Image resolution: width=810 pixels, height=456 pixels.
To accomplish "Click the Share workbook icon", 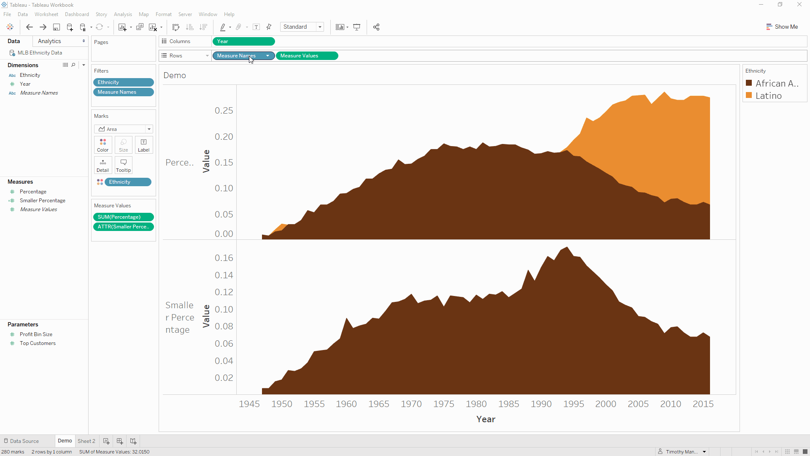I will 376,27.
